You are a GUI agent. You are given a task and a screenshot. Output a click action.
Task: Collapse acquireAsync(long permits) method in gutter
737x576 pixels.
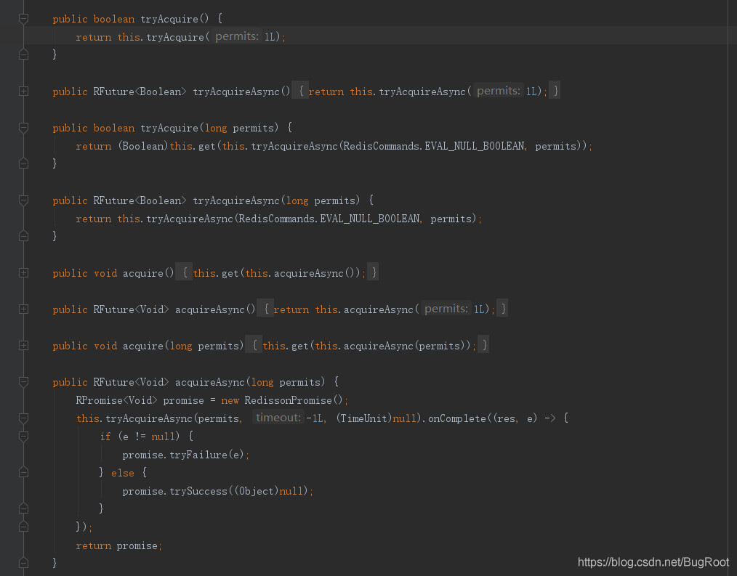click(x=23, y=382)
